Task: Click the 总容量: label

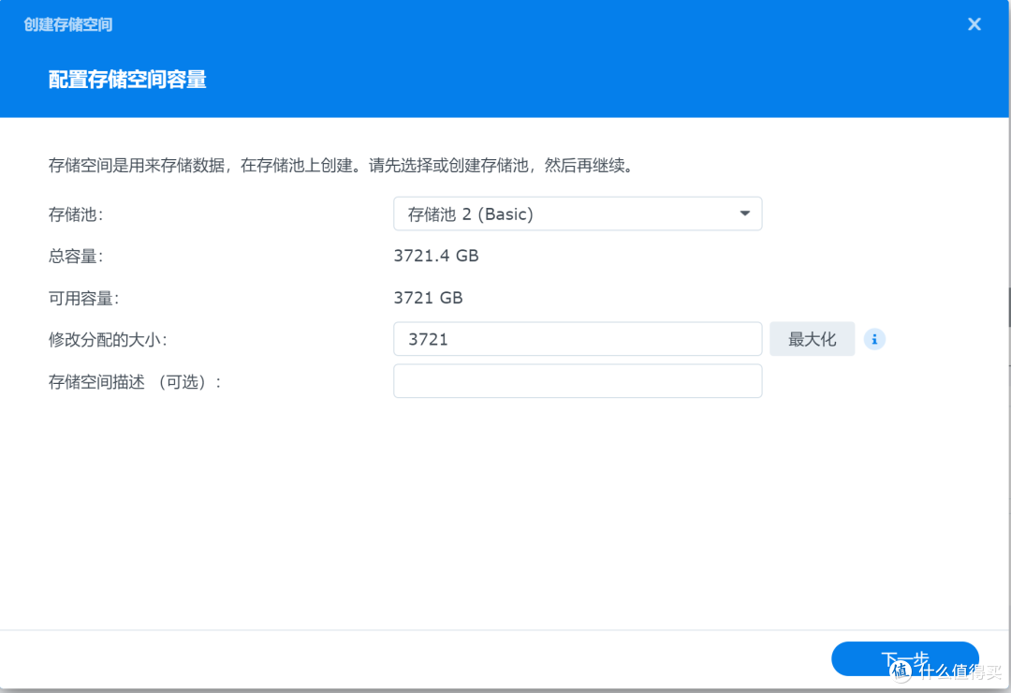Action: click(76, 257)
